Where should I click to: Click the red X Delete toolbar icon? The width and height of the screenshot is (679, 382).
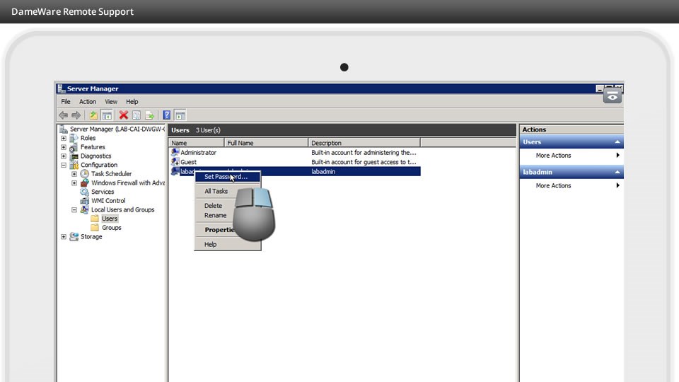[123, 115]
